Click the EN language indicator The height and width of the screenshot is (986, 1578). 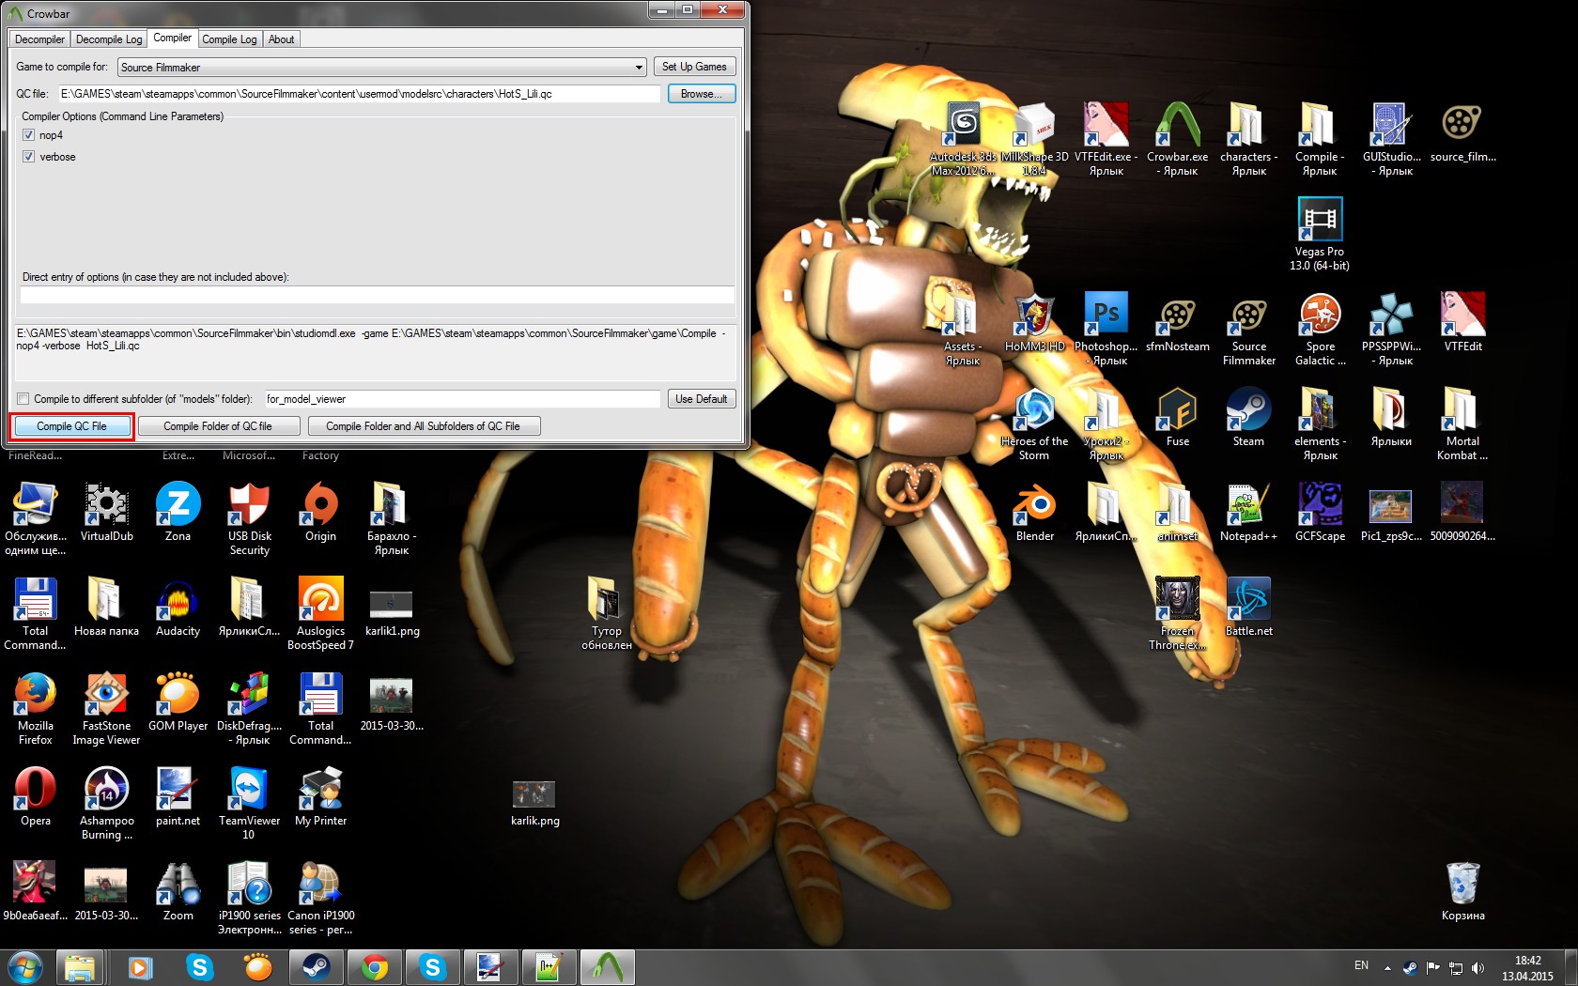click(x=1361, y=965)
